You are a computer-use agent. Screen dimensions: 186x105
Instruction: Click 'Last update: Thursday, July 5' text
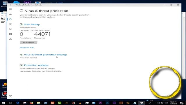click(x=41, y=71)
